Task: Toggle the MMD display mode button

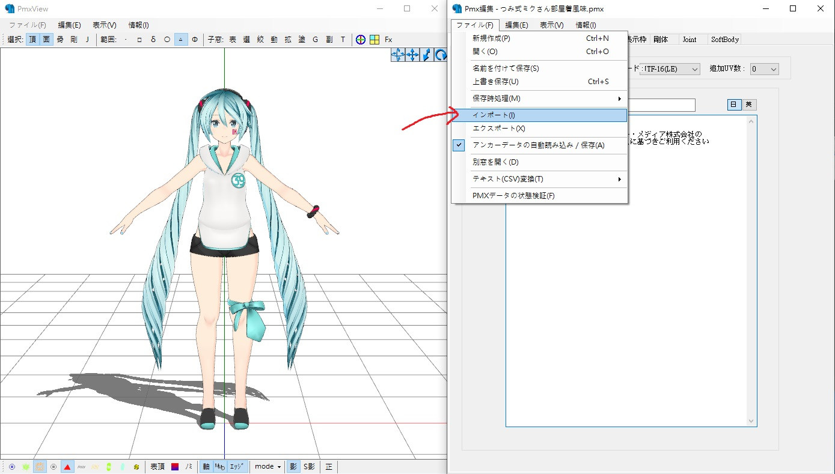Action: click(220, 466)
